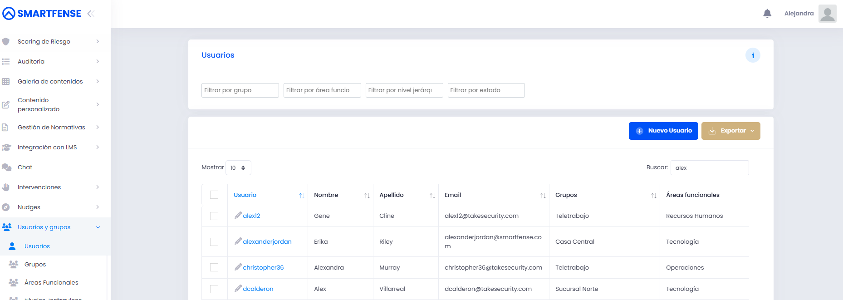This screenshot has width=843, height=300.
Task: Sort by Apellido column arrows
Action: [432, 196]
